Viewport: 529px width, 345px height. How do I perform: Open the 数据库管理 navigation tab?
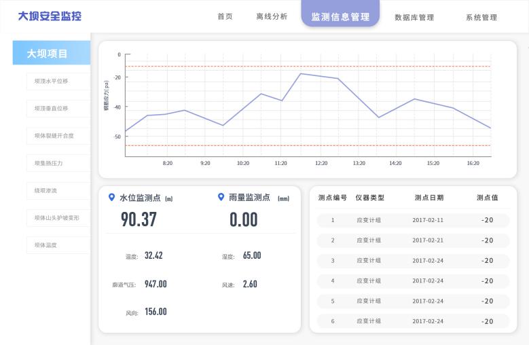tap(414, 18)
